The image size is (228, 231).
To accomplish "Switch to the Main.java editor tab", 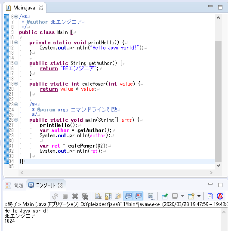I will click(x=24, y=8).
